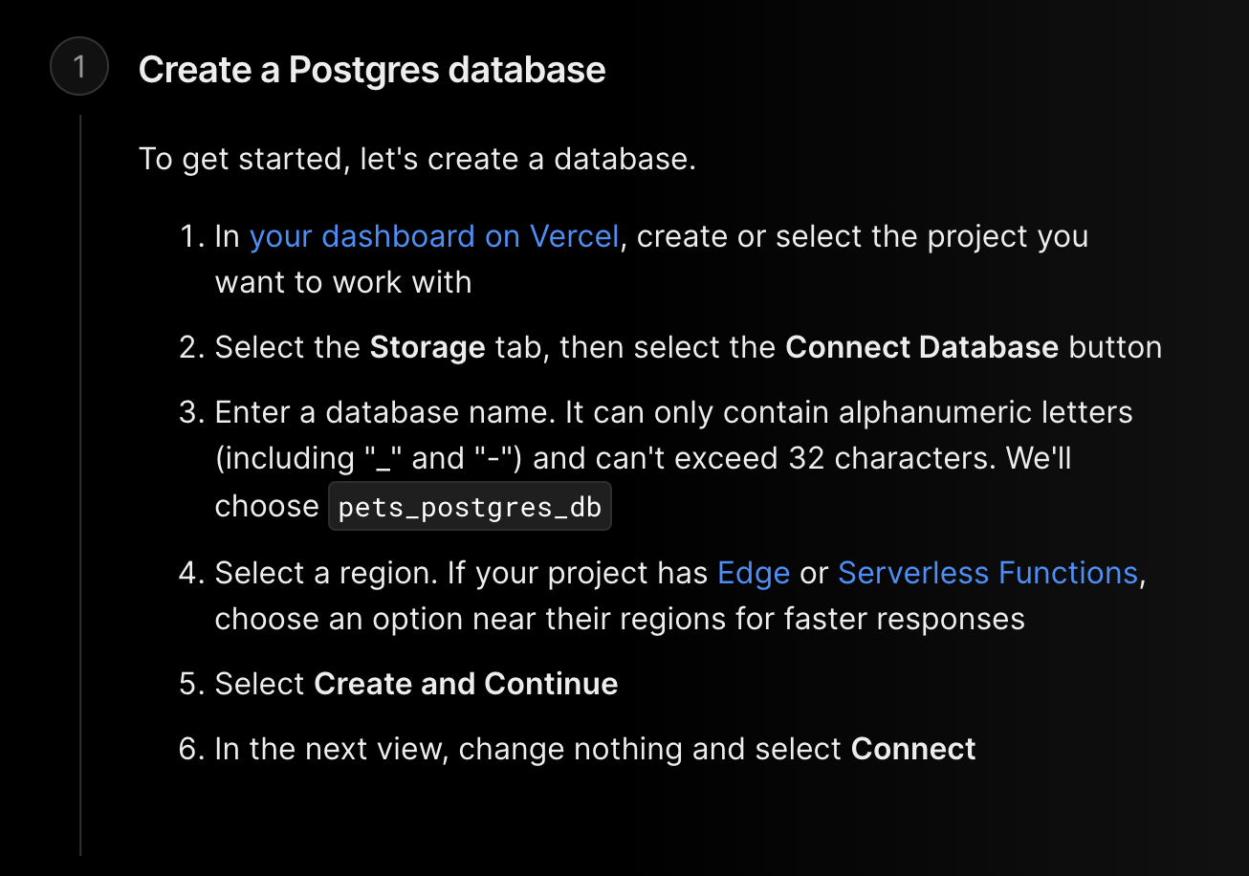Click the bold word Connect in step six
The width and height of the screenshot is (1249, 876).
pyautogui.click(x=913, y=749)
